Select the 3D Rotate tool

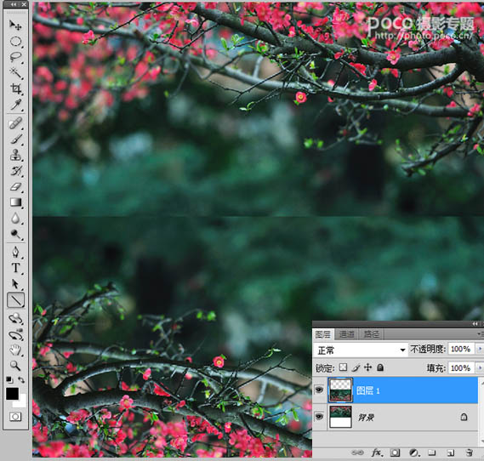coord(15,319)
